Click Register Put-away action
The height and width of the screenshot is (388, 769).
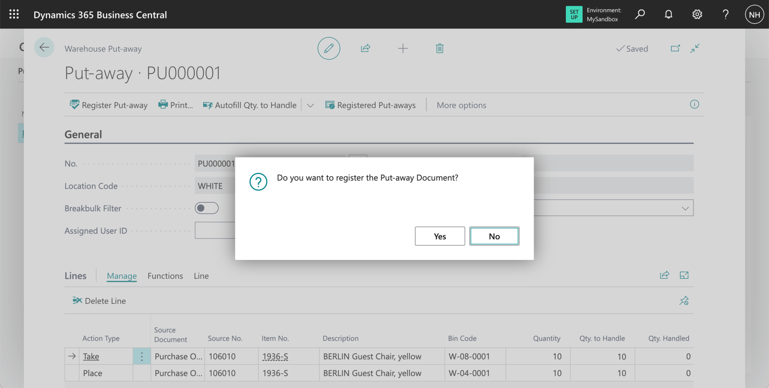pos(108,105)
